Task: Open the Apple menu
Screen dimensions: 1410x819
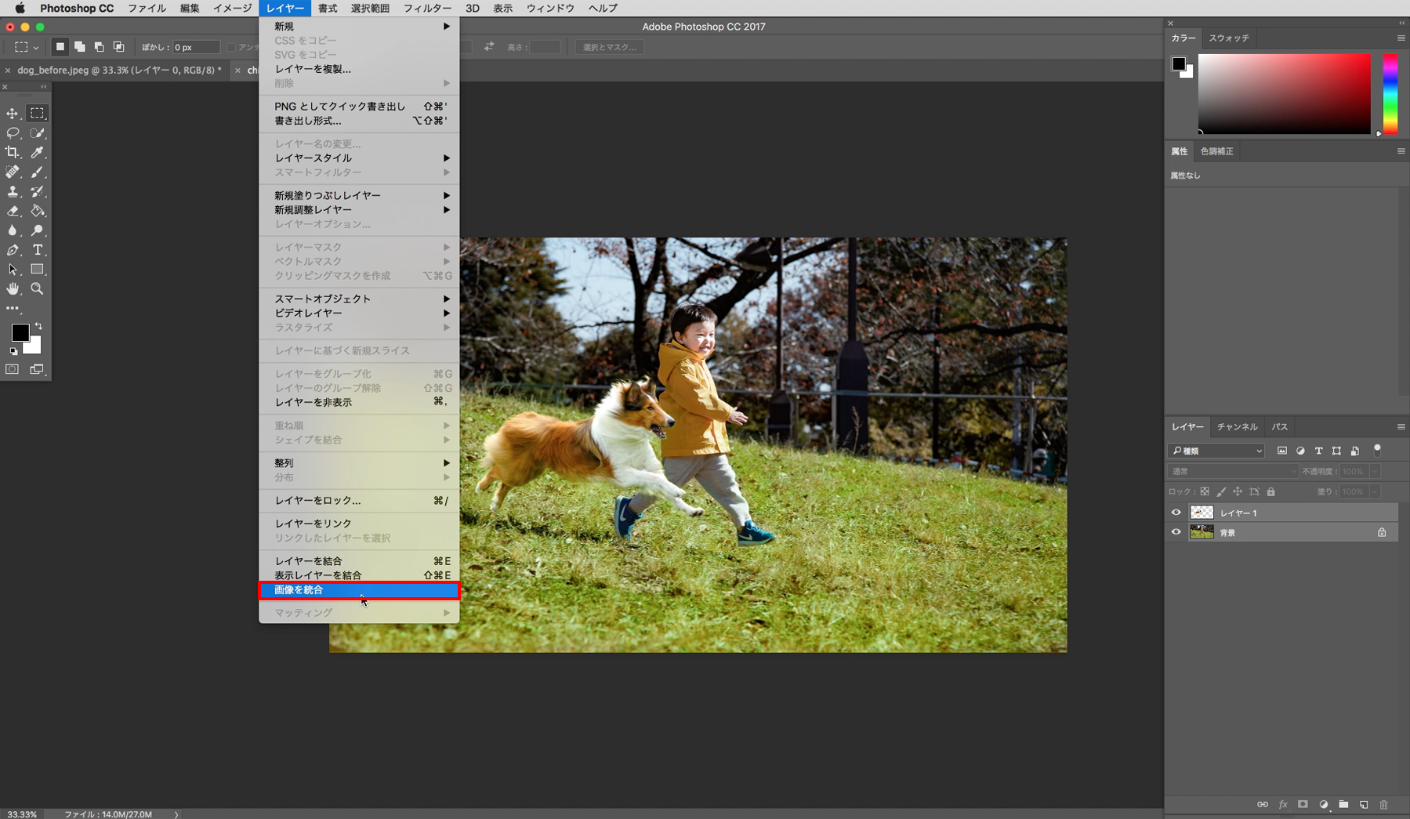Action: pyautogui.click(x=20, y=8)
